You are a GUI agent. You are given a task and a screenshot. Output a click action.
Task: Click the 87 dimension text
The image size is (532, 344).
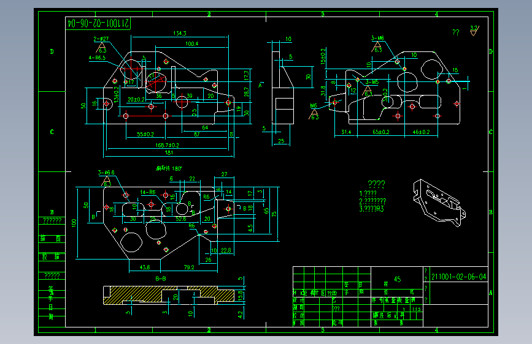(x=196, y=134)
